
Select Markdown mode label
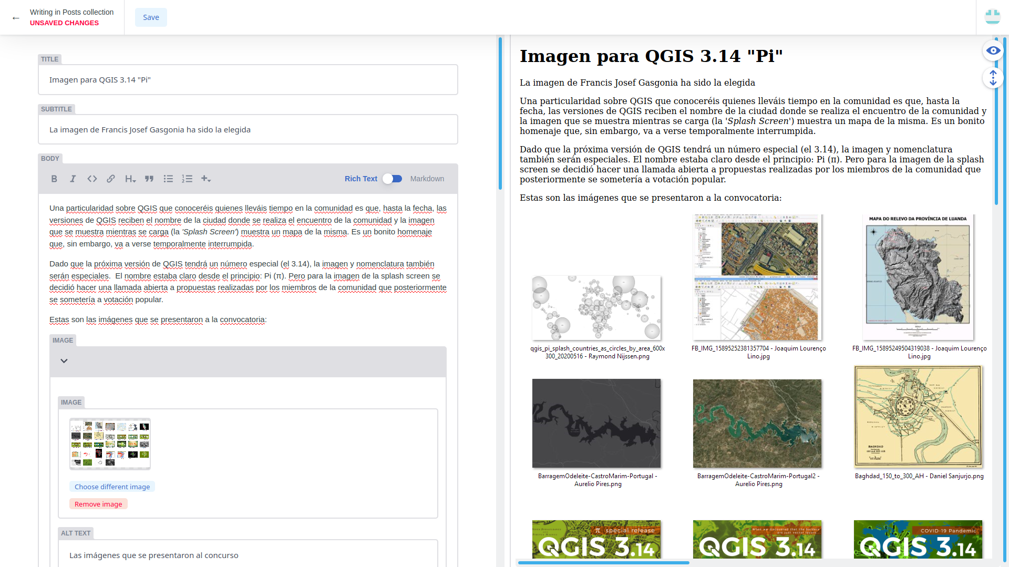tap(427, 179)
